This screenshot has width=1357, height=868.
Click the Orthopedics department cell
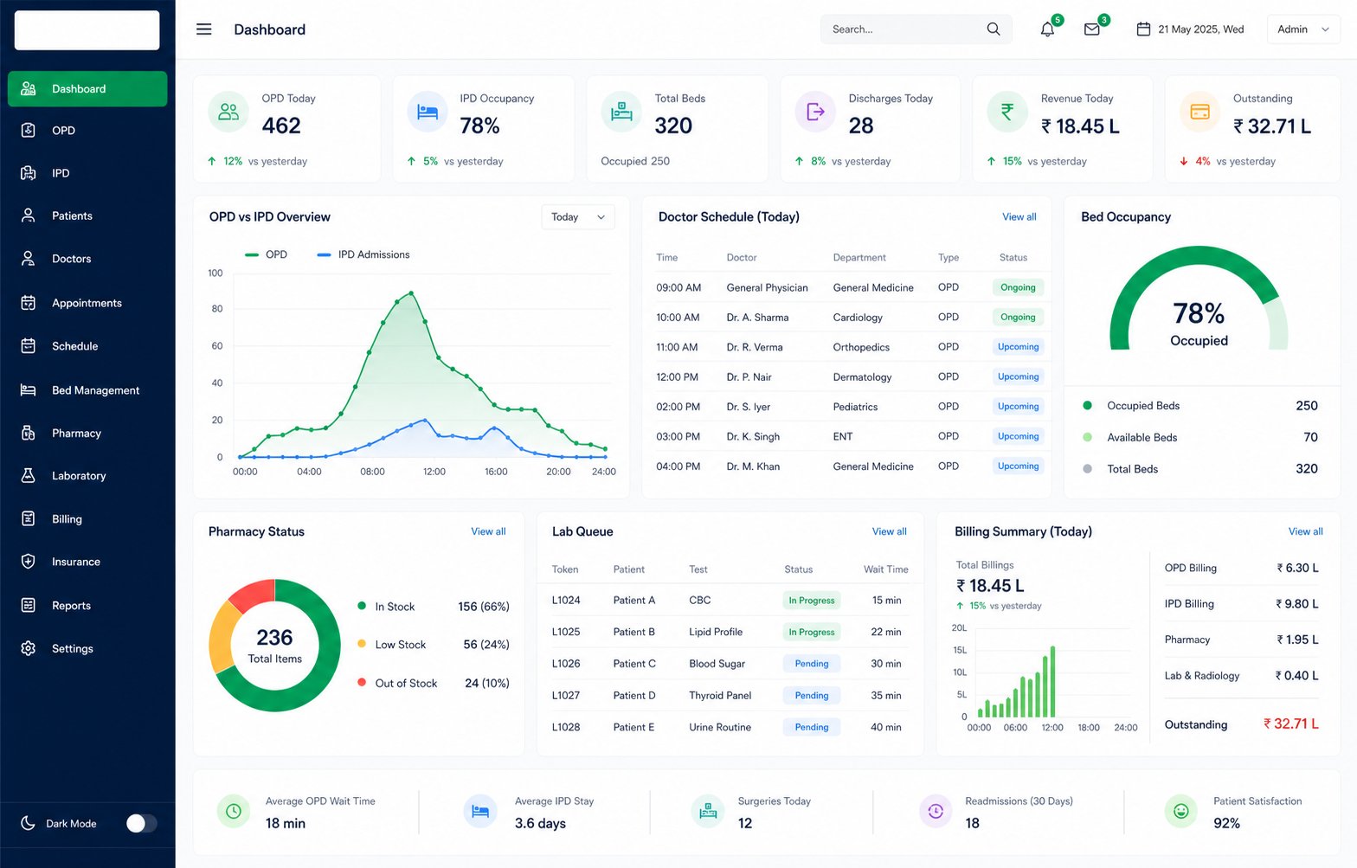point(861,347)
